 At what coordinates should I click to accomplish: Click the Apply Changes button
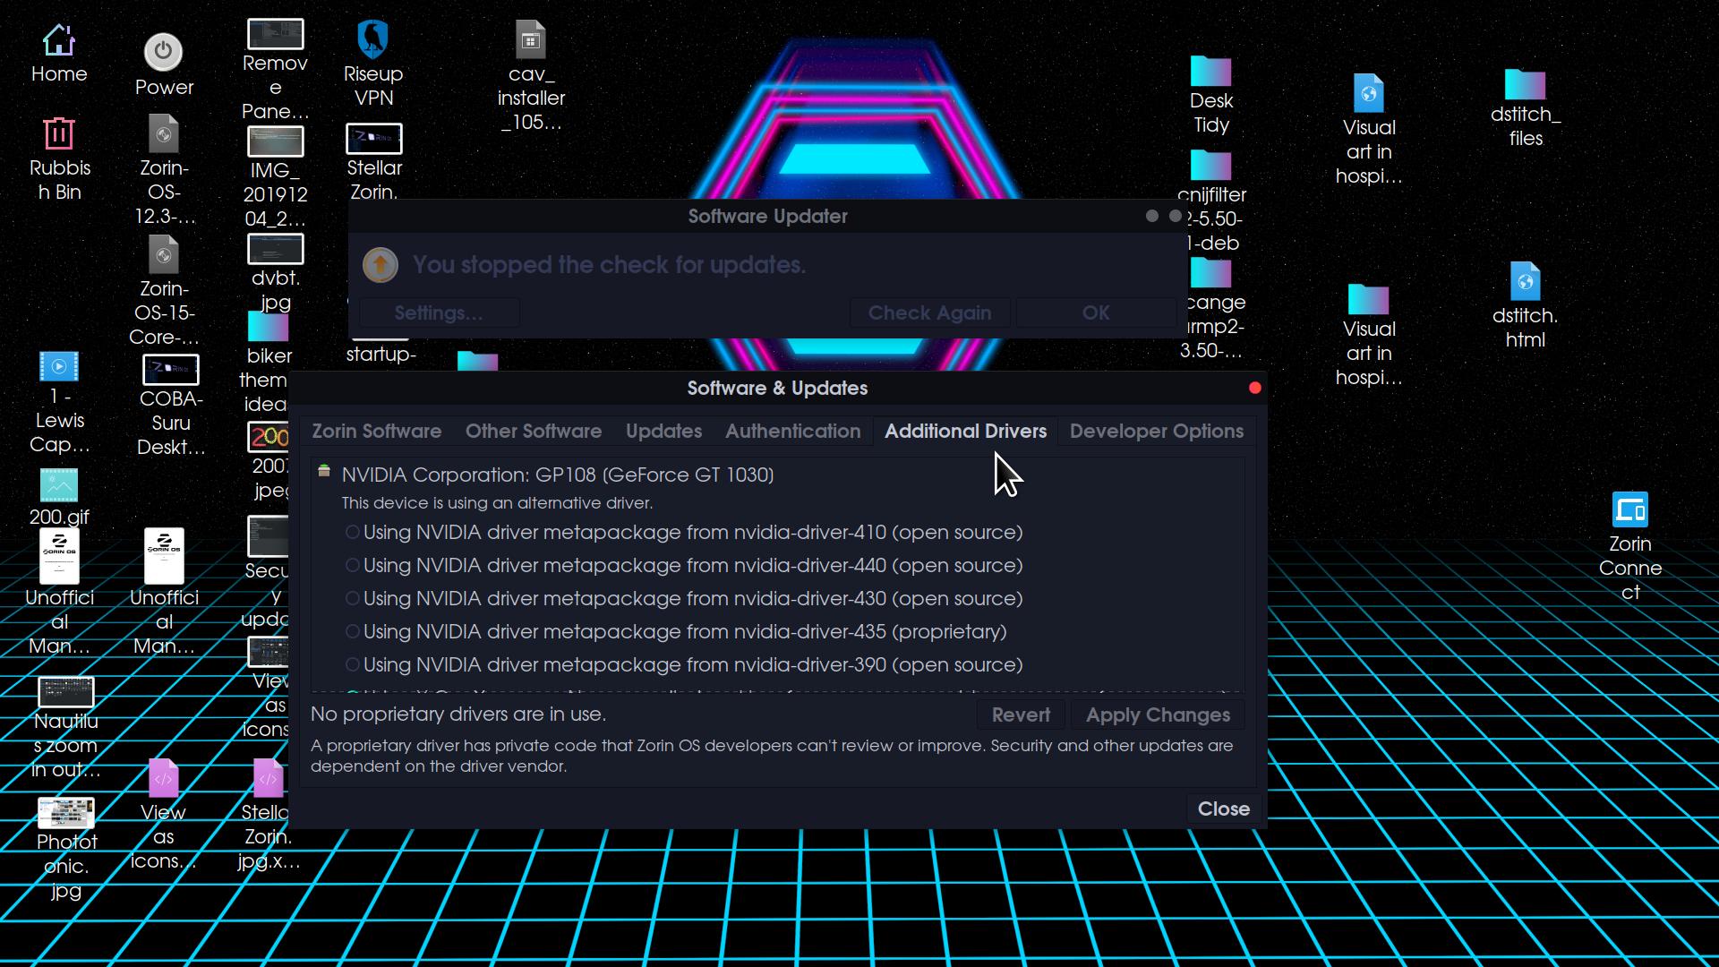pos(1157,713)
